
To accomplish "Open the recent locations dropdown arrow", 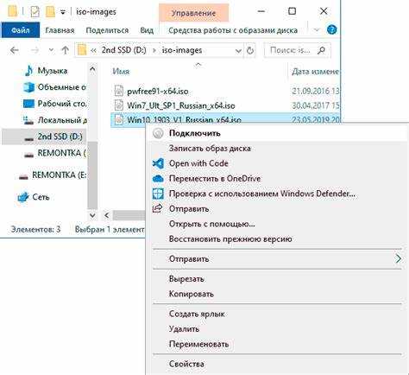I will click(x=51, y=50).
